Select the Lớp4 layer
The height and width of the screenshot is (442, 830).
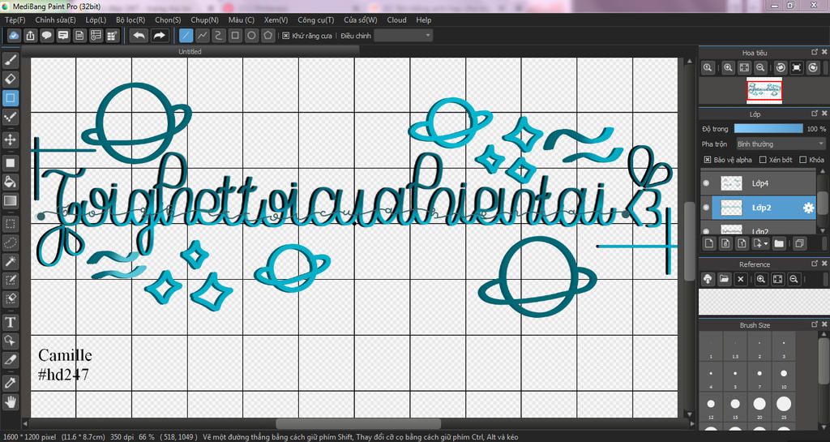pos(758,183)
